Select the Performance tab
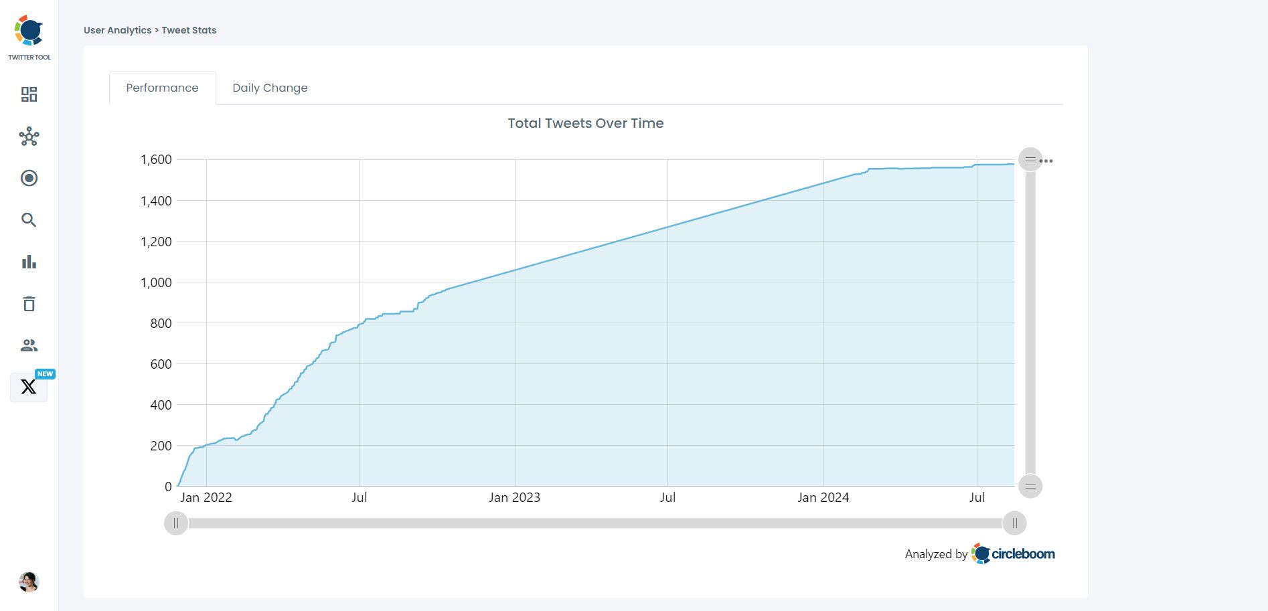1268x611 pixels. [x=161, y=88]
